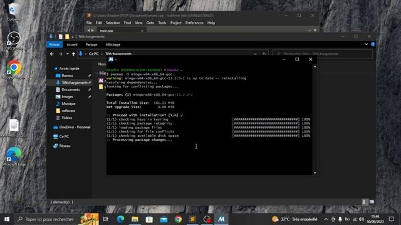This screenshot has height=225, width=401.
Task: Open the weather widget showing 32°C
Action: [294, 219]
